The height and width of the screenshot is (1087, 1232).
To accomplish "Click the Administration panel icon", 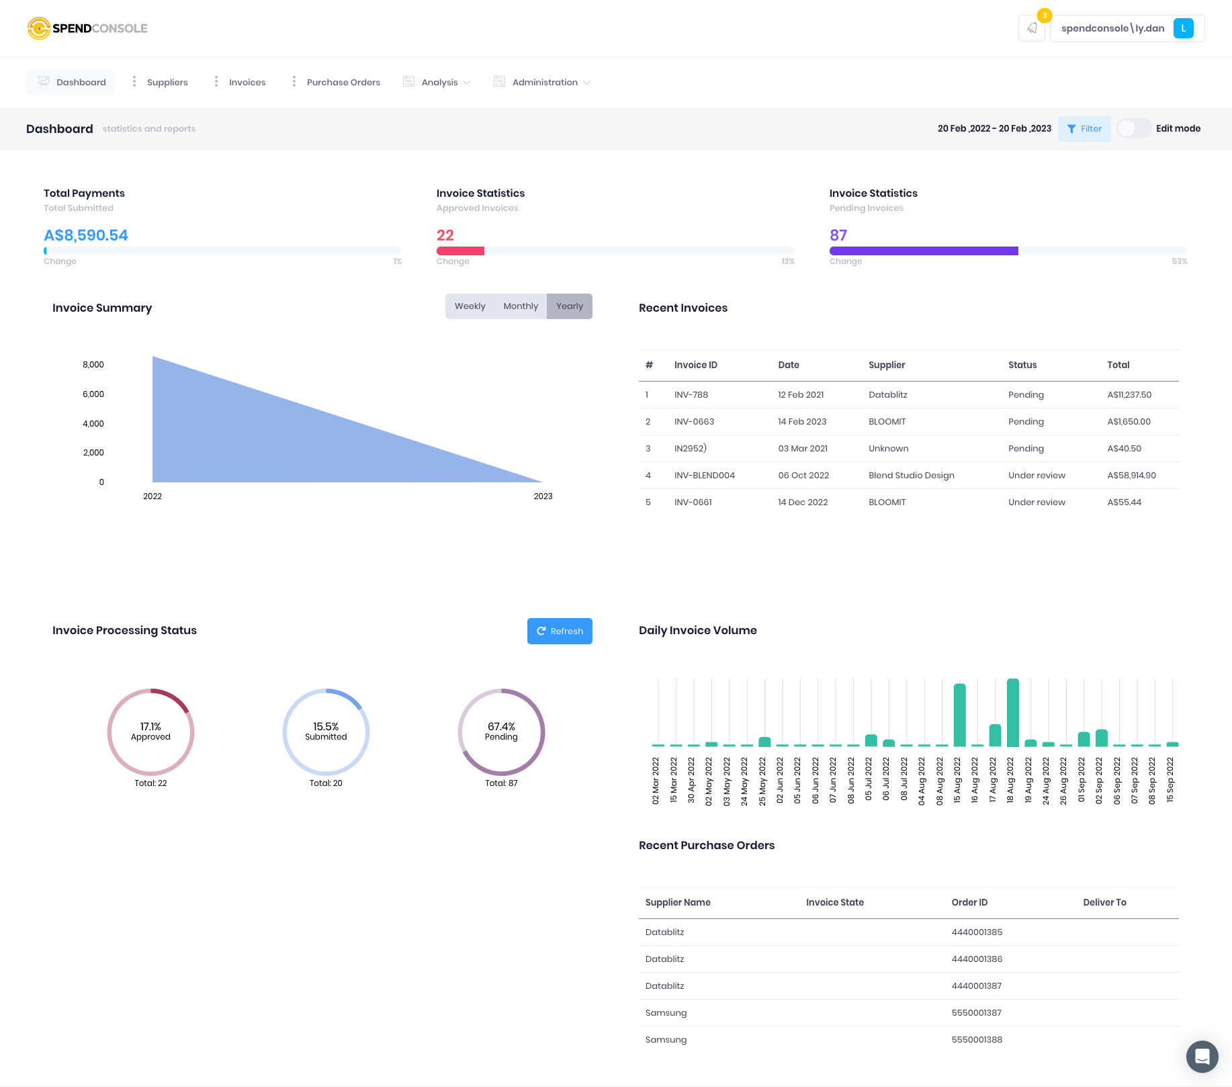I will coord(498,81).
